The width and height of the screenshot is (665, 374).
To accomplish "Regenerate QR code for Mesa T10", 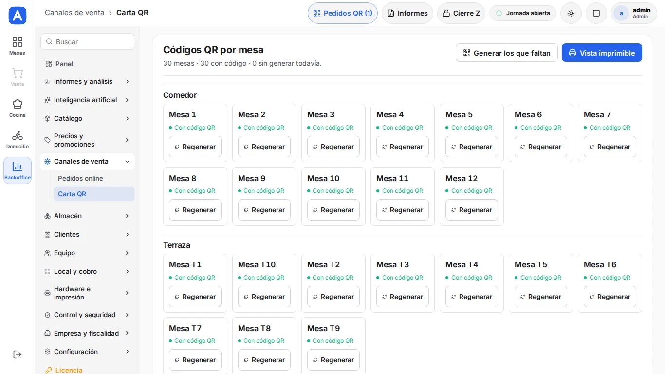I will tap(264, 297).
